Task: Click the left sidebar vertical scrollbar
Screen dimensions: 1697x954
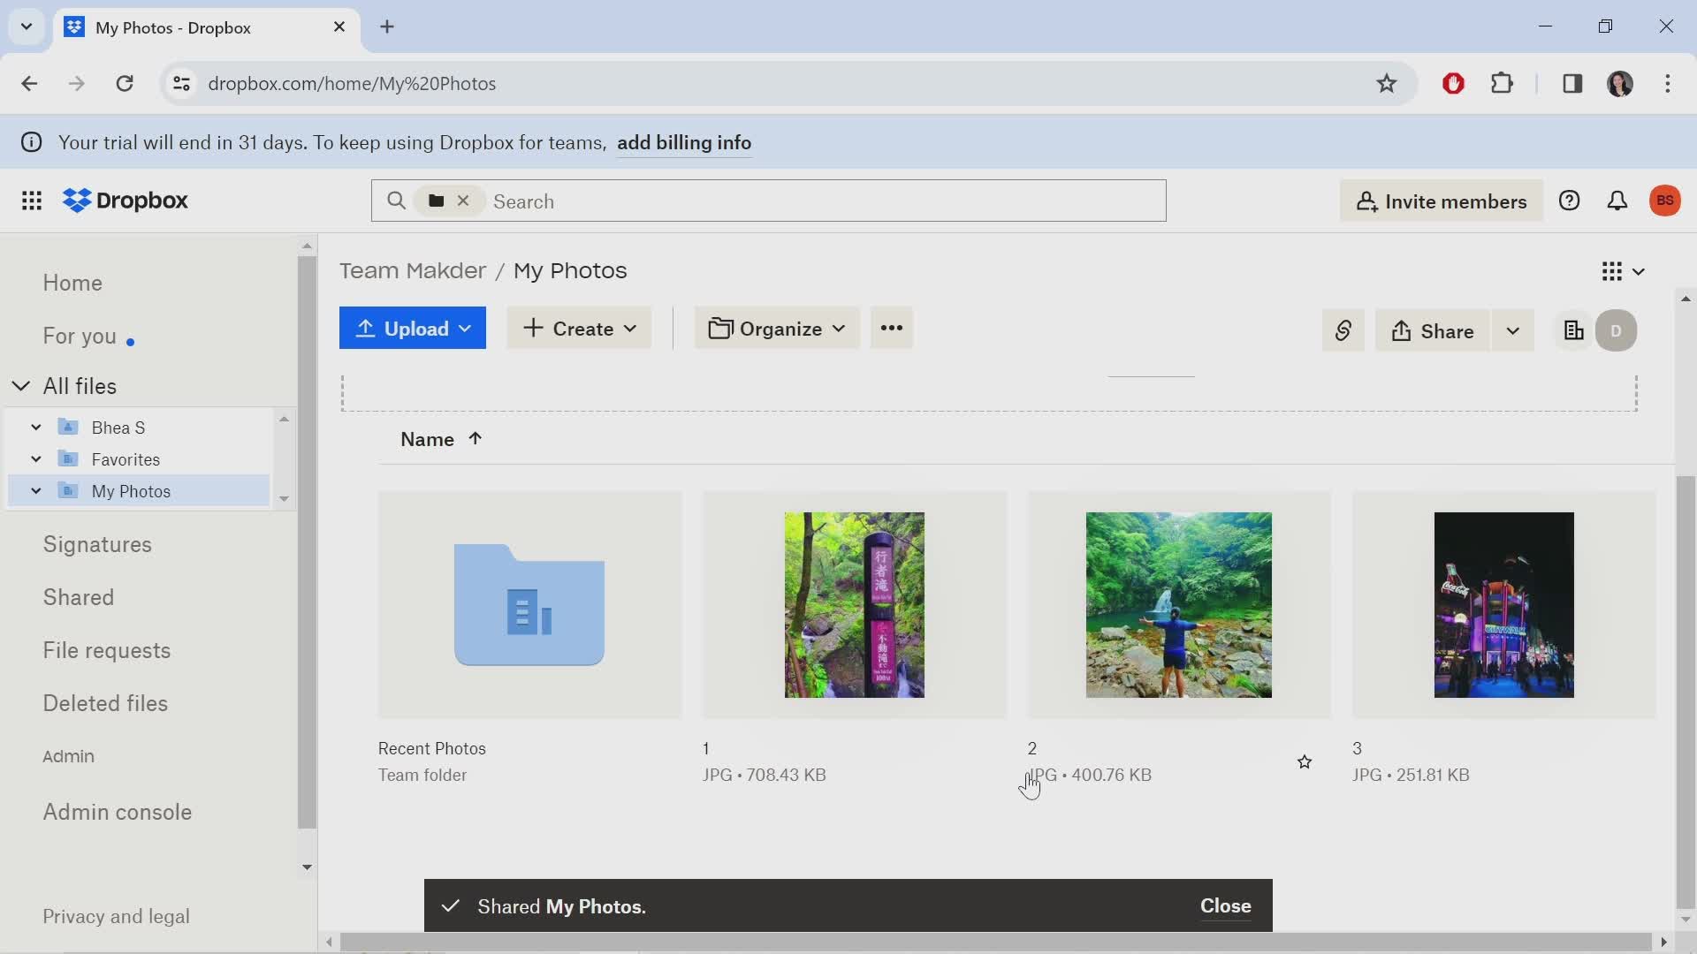Action: 306,542
